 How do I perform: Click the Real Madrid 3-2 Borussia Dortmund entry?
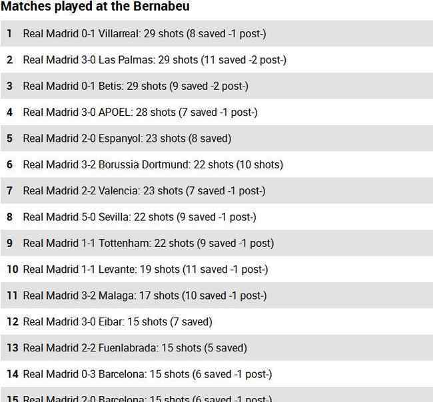point(153,164)
